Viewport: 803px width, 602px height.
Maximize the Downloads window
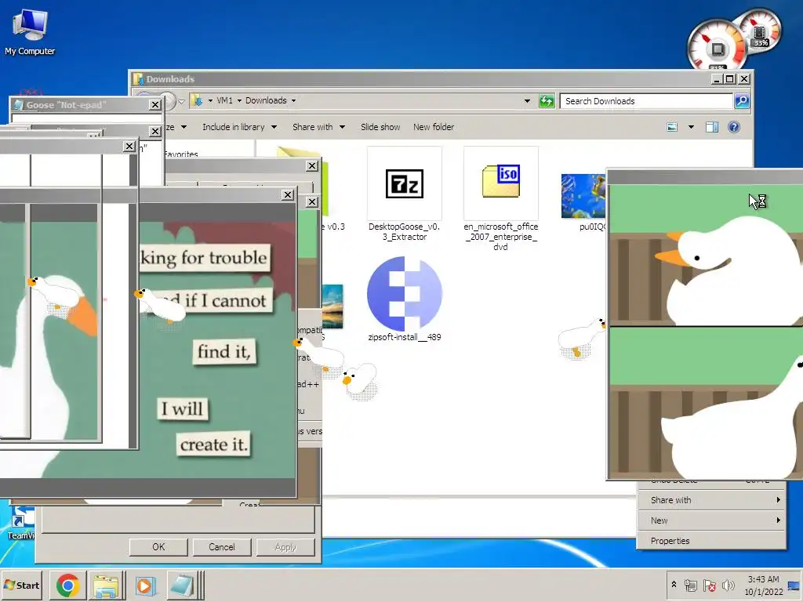click(x=730, y=79)
